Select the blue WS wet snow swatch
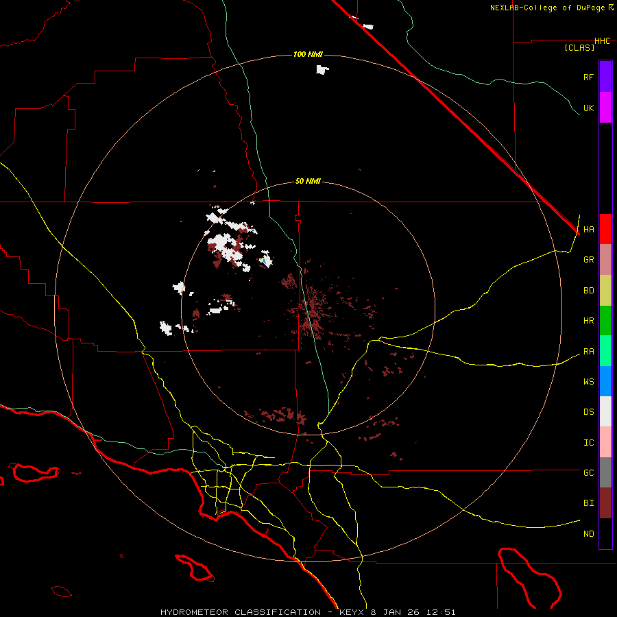This screenshot has height=617, width=617. [605, 381]
